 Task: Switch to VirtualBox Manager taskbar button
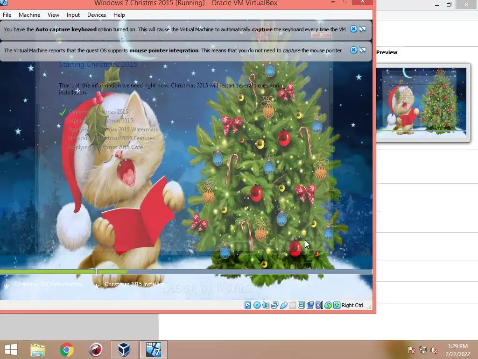(124, 350)
